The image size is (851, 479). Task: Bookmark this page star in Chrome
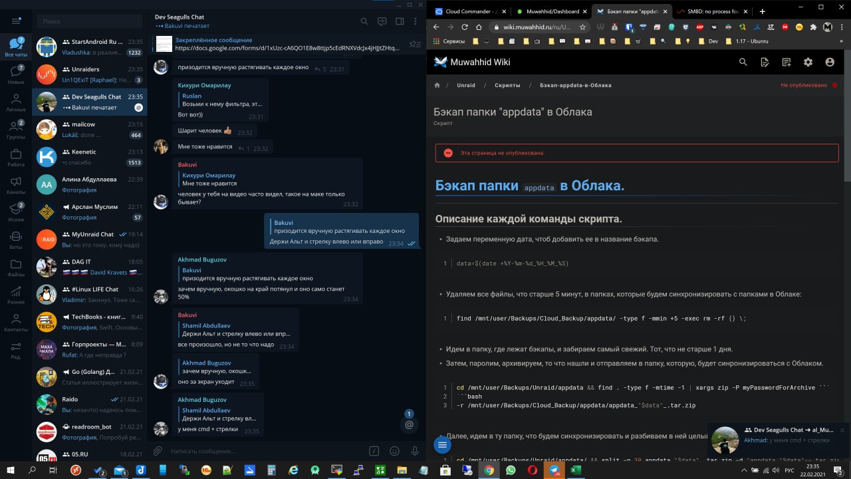[582, 27]
